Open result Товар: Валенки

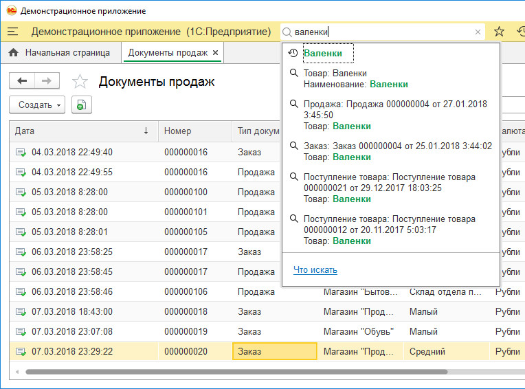335,74
